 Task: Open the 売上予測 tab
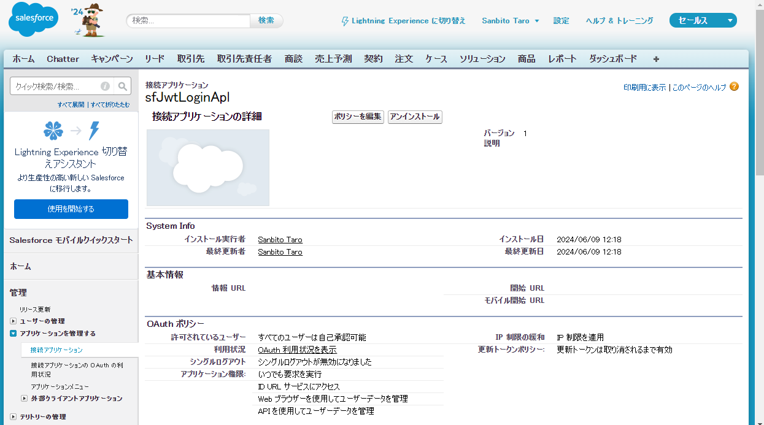333,59
